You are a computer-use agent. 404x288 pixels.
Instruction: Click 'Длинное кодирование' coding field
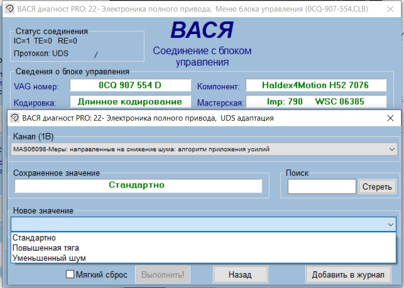pos(130,102)
